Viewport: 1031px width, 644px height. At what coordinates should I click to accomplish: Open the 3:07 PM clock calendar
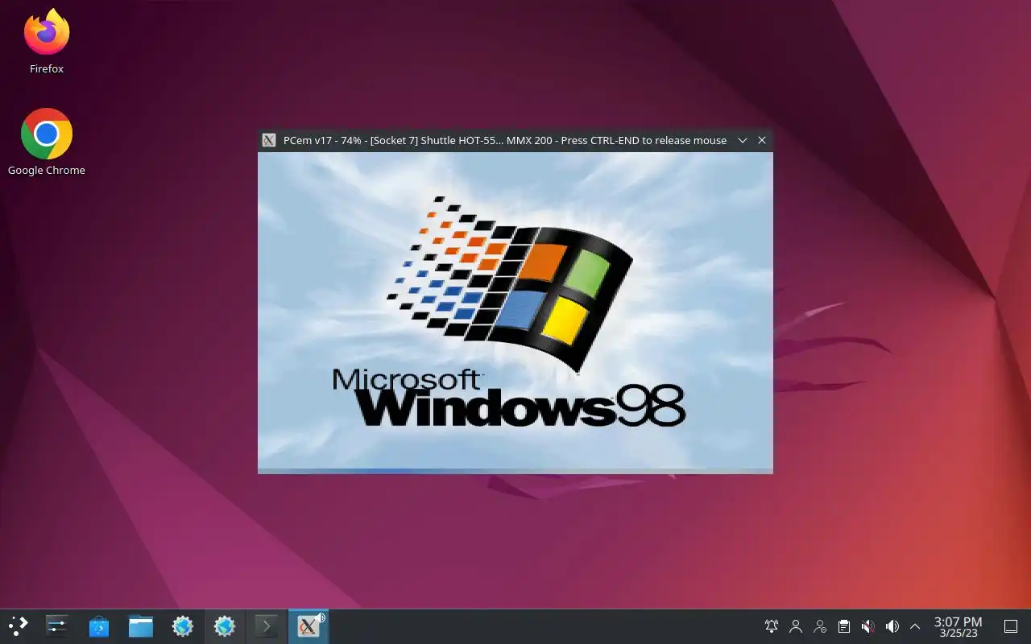(958, 626)
